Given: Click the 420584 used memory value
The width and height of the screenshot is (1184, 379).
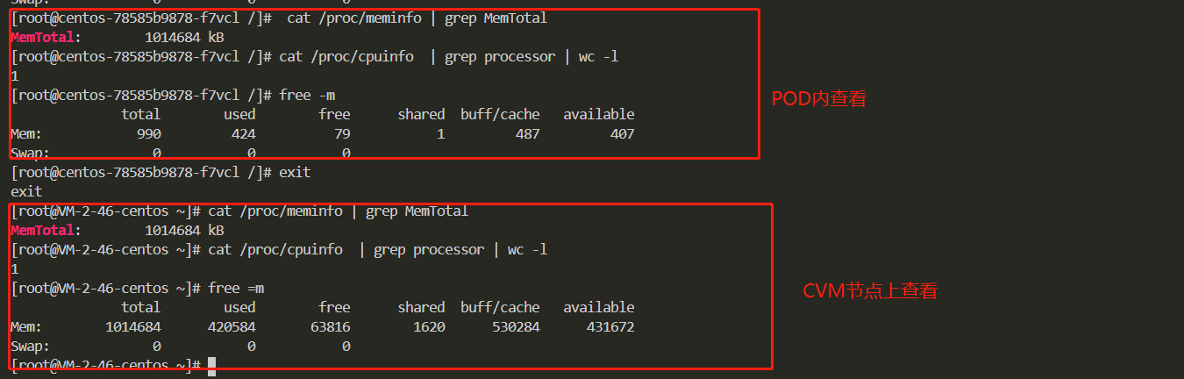Looking at the screenshot, I should 232,327.
